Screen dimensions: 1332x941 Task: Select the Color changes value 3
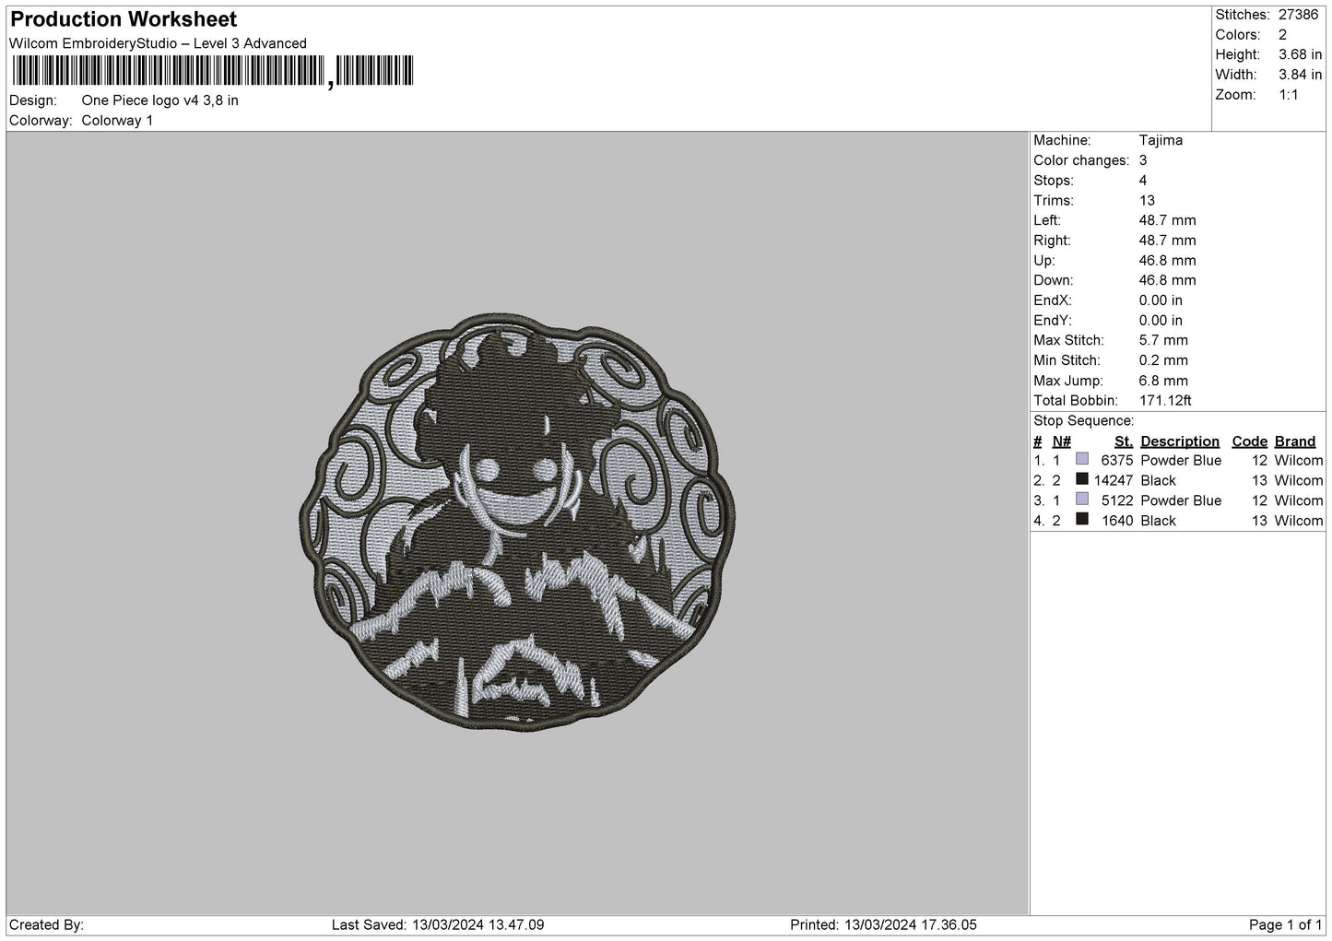[x=1143, y=160]
